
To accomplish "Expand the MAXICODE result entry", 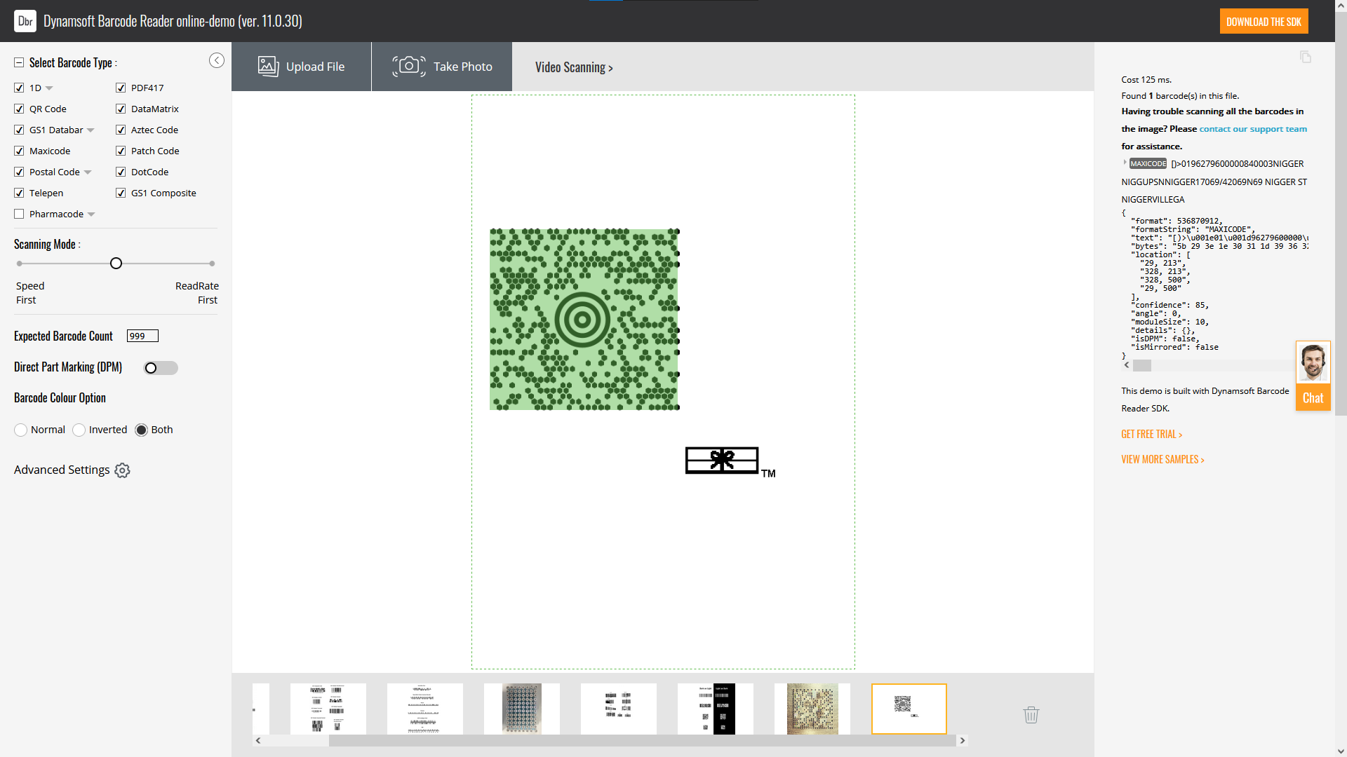I will (x=1125, y=163).
